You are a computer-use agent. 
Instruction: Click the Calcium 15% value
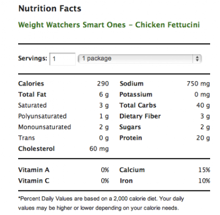(204, 170)
